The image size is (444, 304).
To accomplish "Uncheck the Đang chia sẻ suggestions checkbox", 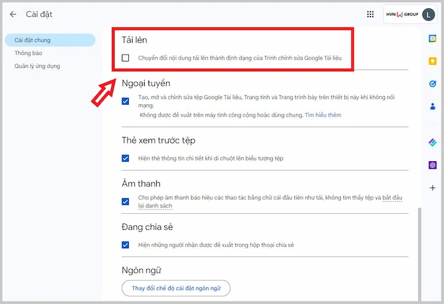I will [125, 245].
